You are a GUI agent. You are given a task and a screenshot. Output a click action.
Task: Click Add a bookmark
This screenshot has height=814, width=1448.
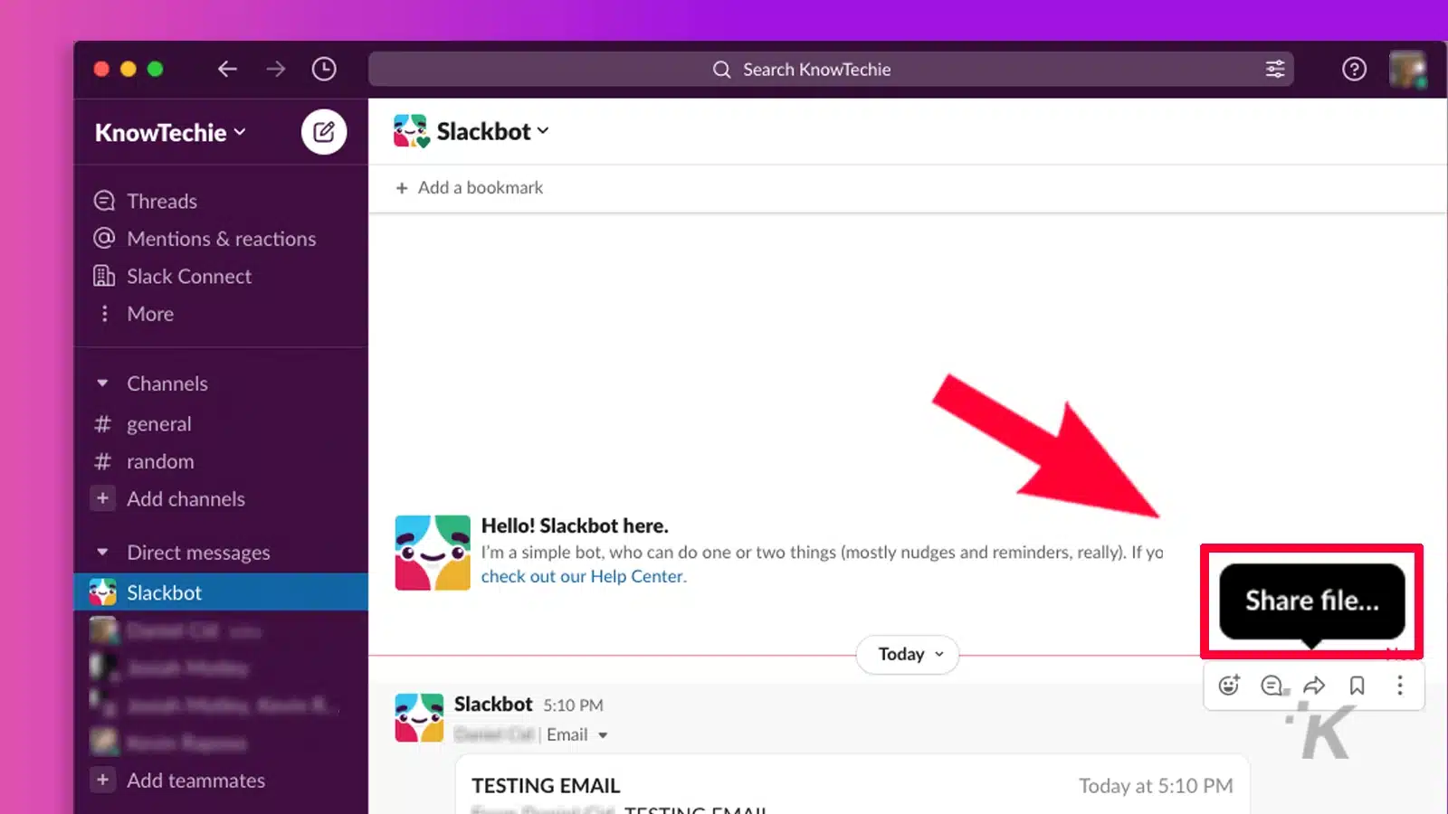tap(470, 187)
